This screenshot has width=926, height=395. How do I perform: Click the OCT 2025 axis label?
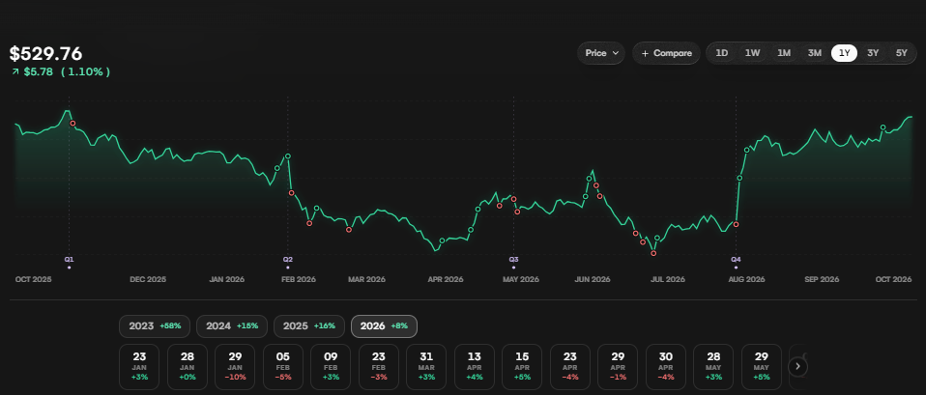(33, 279)
